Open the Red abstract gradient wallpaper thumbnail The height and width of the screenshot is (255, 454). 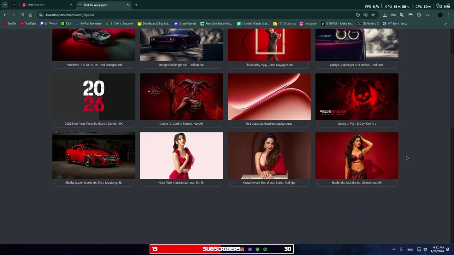pos(269,97)
